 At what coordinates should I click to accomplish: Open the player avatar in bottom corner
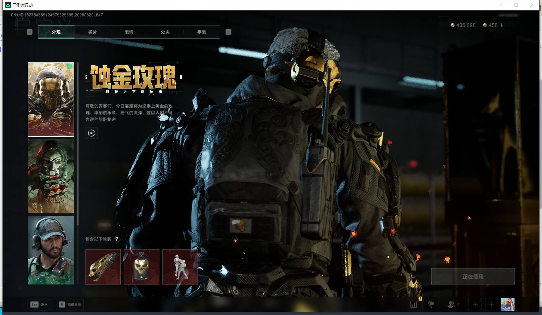tap(508, 305)
